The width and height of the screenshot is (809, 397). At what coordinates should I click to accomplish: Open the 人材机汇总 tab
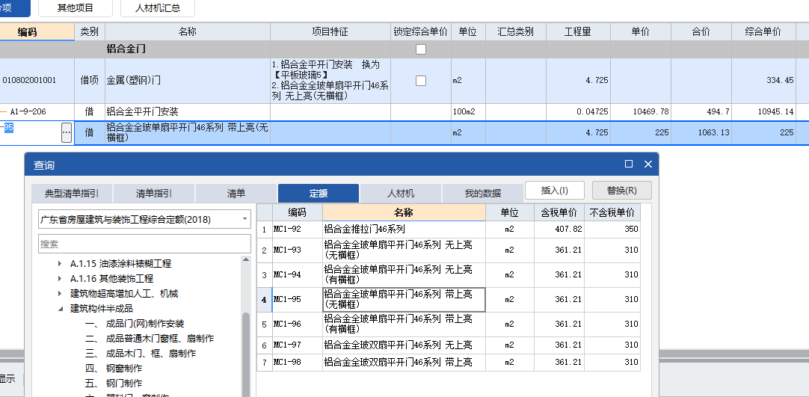click(158, 8)
